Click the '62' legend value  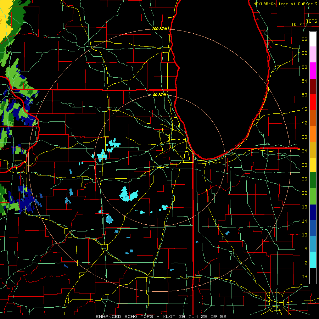pos(304,53)
